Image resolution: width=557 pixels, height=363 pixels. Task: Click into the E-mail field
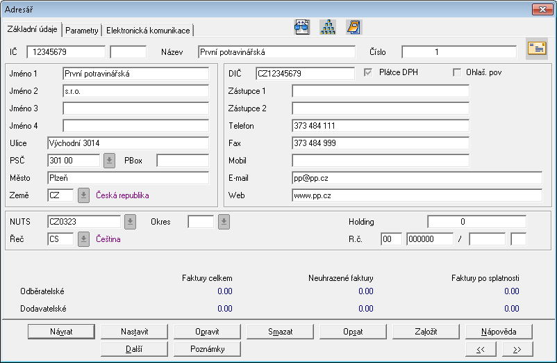(x=416, y=178)
